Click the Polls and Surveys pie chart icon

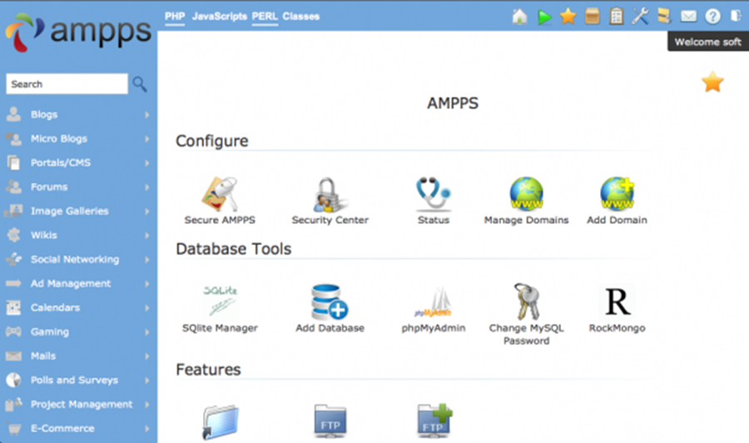(x=14, y=380)
